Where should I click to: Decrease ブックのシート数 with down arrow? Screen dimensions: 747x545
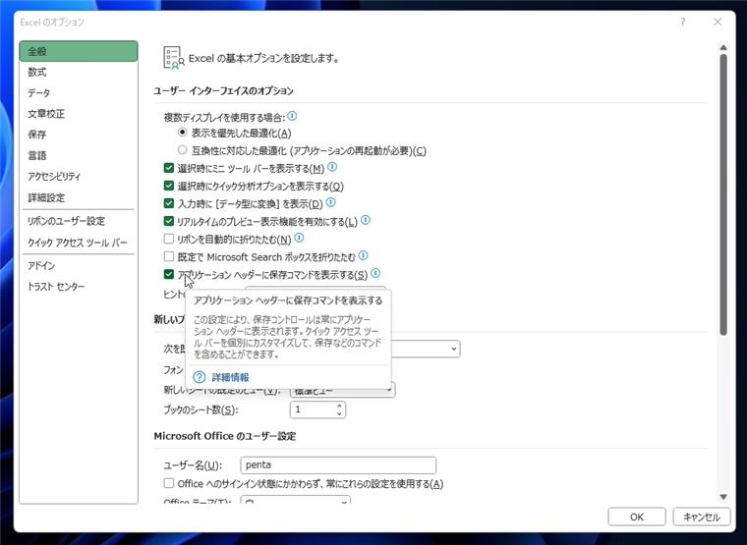339,413
